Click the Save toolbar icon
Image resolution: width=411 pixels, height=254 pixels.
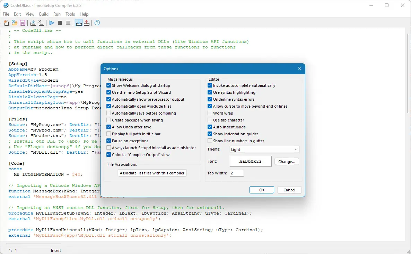tap(23, 23)
